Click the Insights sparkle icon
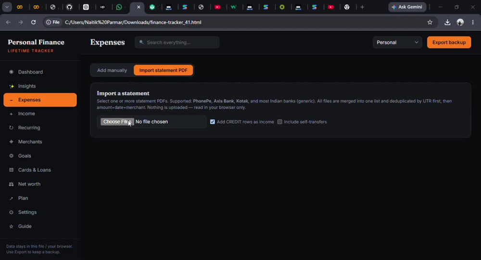The height and width of the screenshot is (260, 481). [x=12, y=86]
